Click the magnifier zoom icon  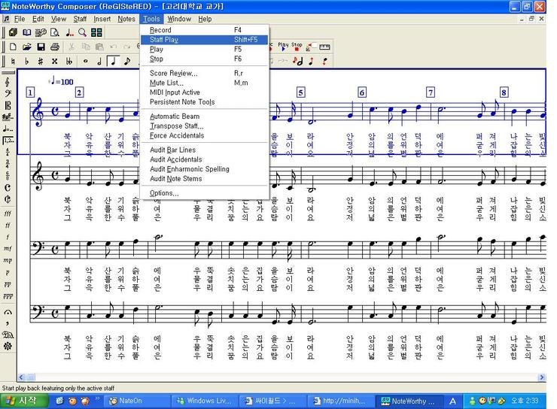tap(82, 32)
